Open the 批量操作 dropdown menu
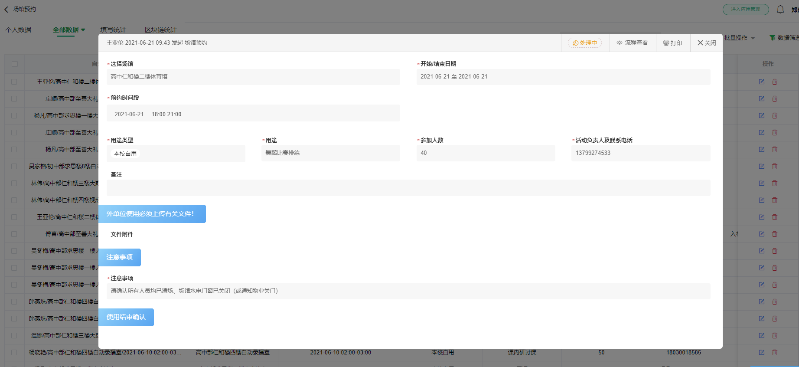Image resolution: width=799 pixels, height=367 pixels. (739, 38)
